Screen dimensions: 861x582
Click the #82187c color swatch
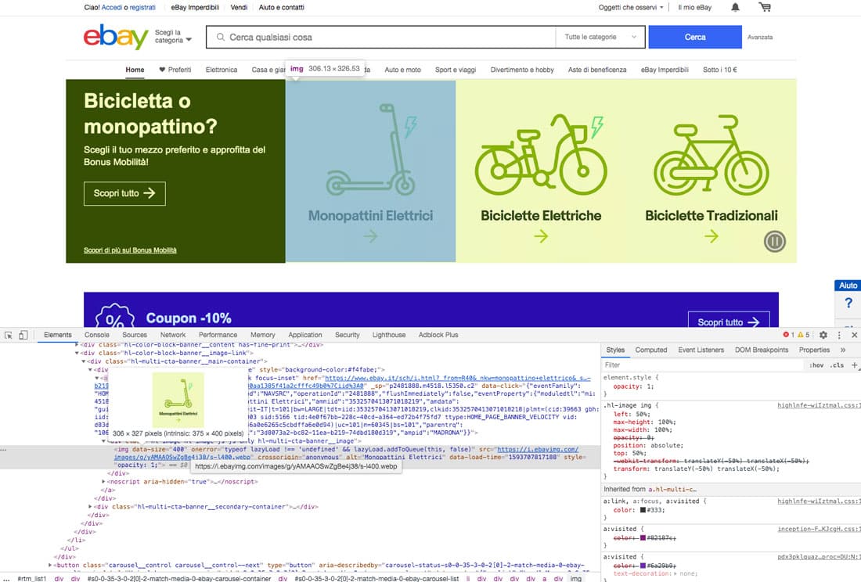coord(643,538)
